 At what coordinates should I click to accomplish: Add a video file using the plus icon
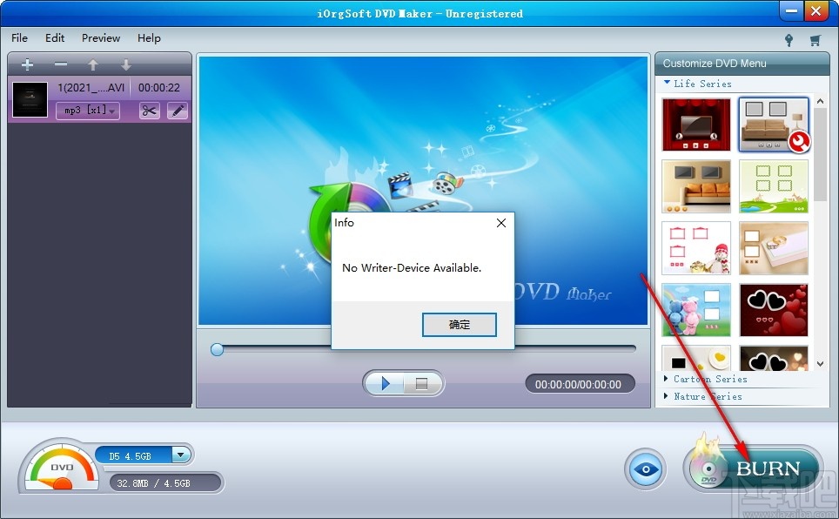click(27, 64)
